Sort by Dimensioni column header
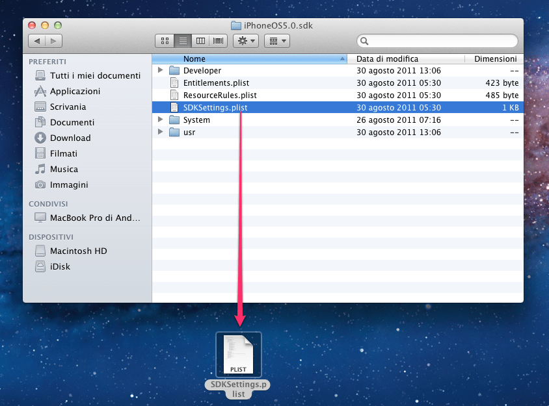 (x=494, y=58)
